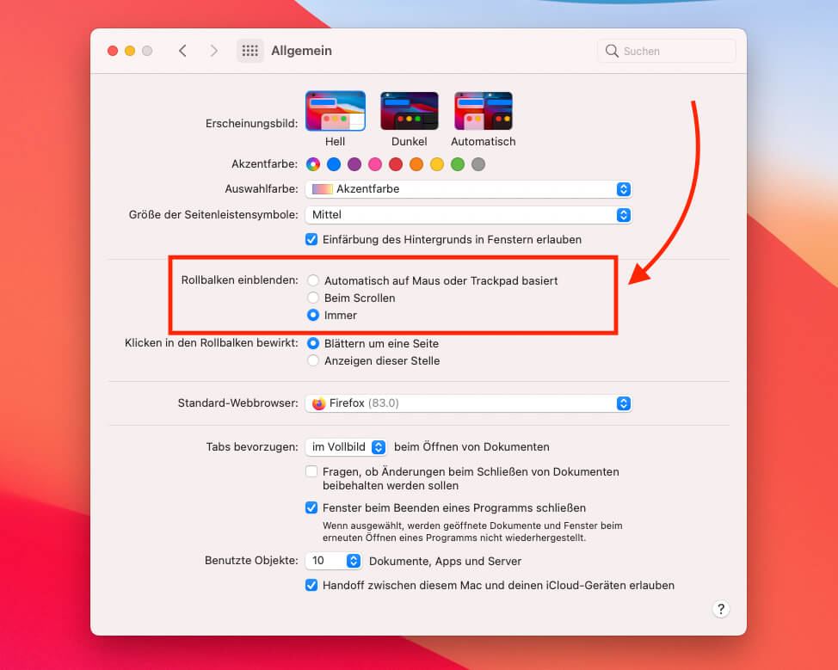This screenshot has width=838, height=670.
Task: Click the magnifier icon in the search field
Action: 611,51
